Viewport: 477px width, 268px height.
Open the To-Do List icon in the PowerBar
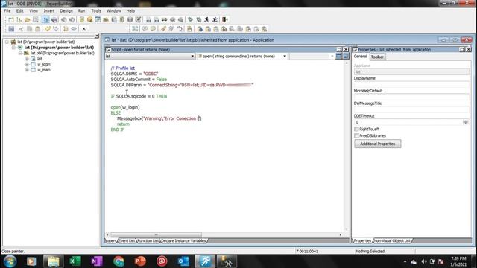tap(81, 20)
